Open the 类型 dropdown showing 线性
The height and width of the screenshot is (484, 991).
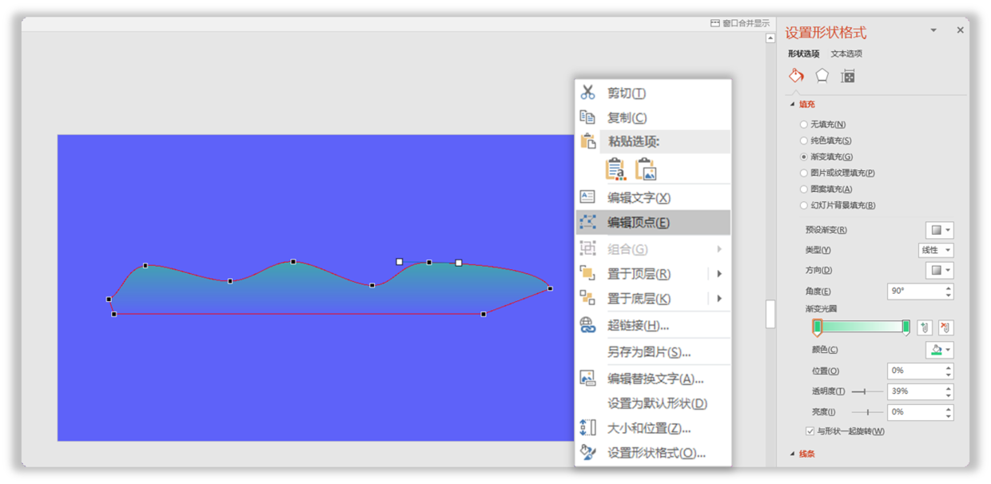(936, 250)
